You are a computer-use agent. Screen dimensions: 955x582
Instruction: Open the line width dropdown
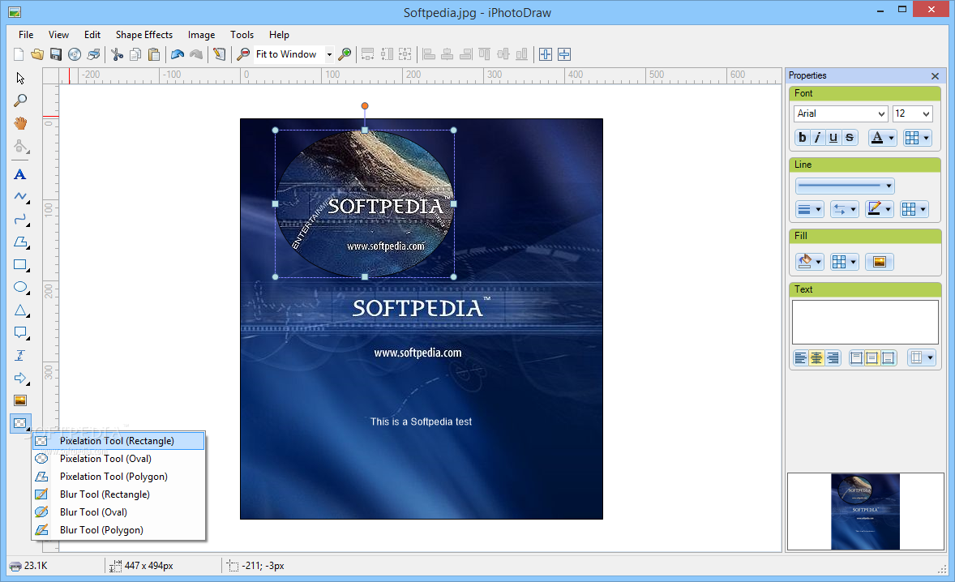809,209
